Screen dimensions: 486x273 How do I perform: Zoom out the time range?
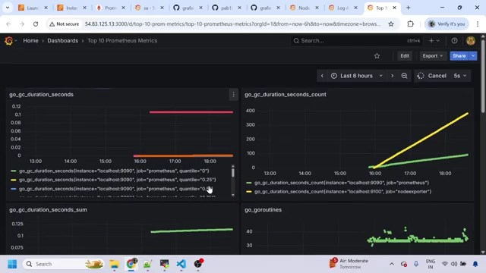404,76
